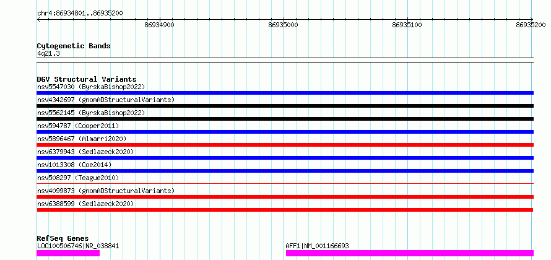Click the nsv5547030 (ByrskaBishop2022) variant label
Viewport: 551px width, 260px height.
pos(91,87)
